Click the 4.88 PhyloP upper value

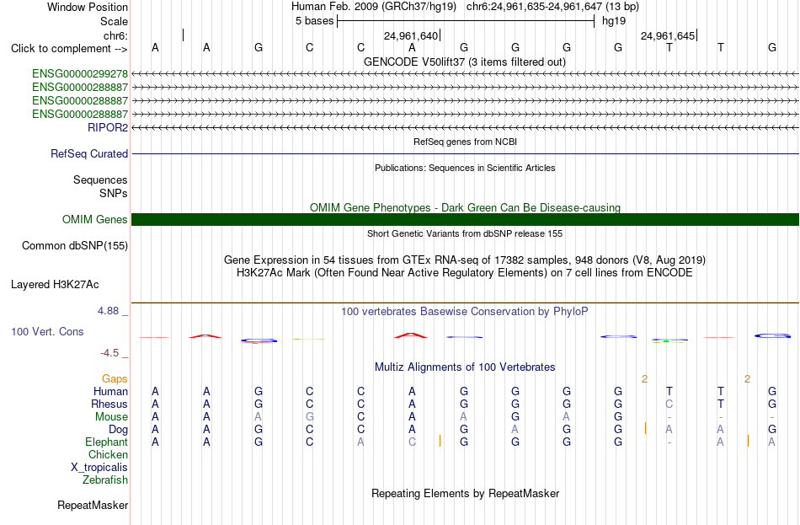pos(108,310)
